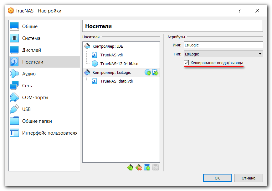The image size is (272, 191).
Task: Click the Сеть network monitors icon
Action: tap(14, 85)
